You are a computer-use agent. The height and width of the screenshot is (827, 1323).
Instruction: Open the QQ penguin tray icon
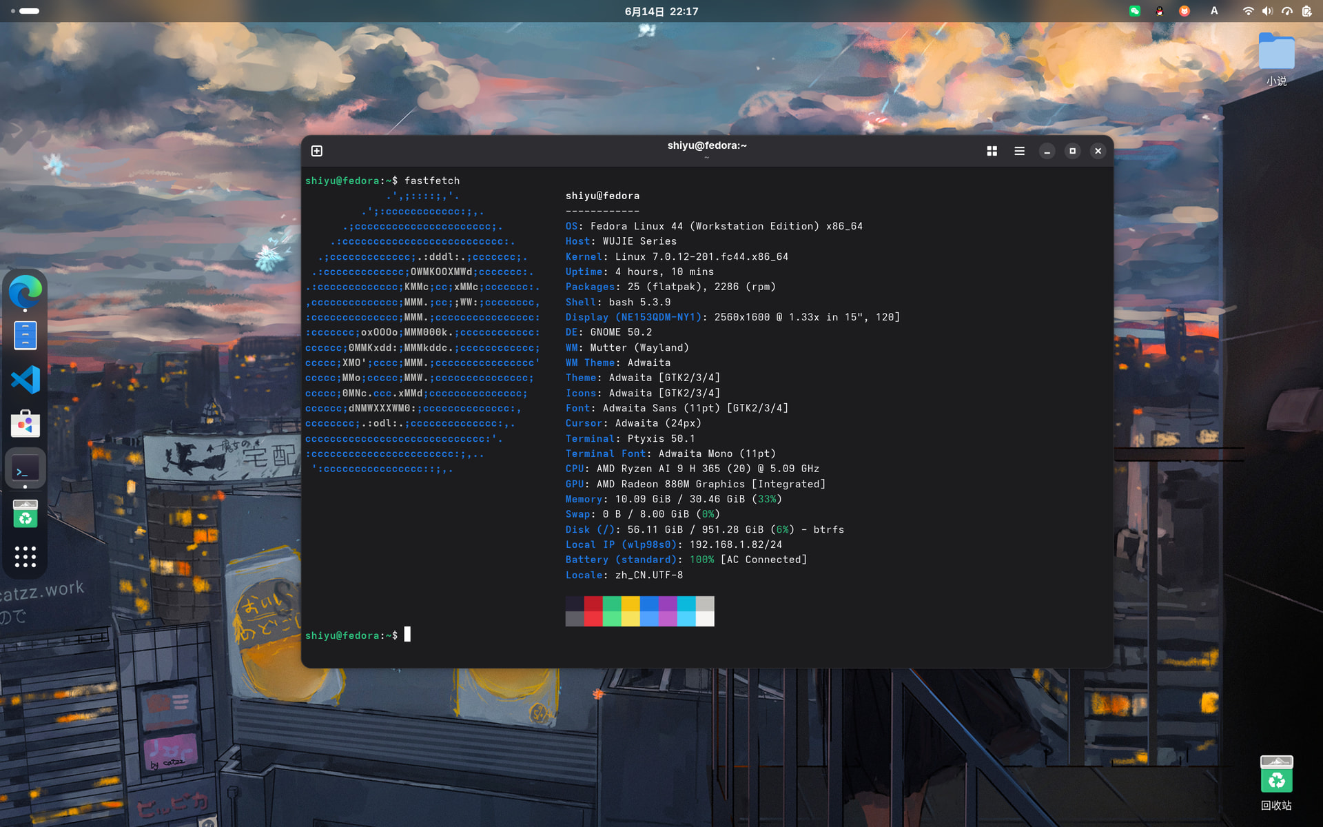[1160, 11]
